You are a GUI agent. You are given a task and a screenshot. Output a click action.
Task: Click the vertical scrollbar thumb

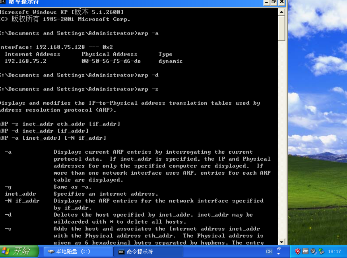pyautogui.click(x=282, y=28)
